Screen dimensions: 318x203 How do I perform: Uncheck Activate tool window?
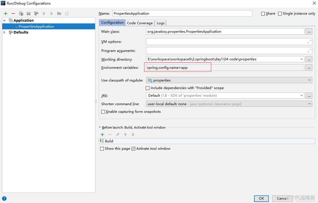(133, 149)
